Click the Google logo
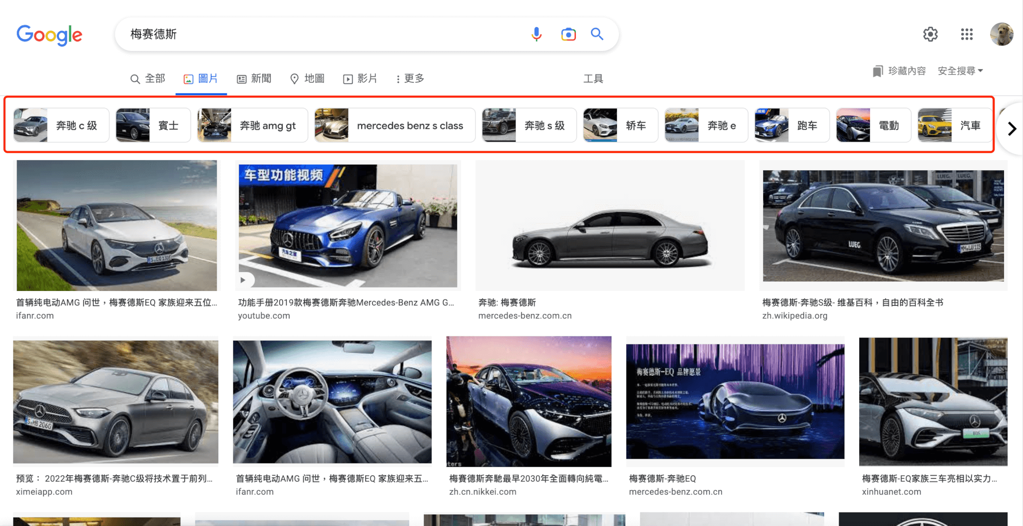This screenshot has height=526, width=1023. click(x=49, y=34)
